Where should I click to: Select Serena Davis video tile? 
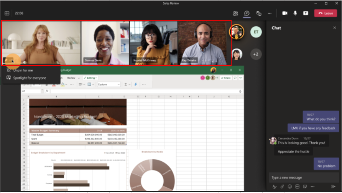[105, 43]
